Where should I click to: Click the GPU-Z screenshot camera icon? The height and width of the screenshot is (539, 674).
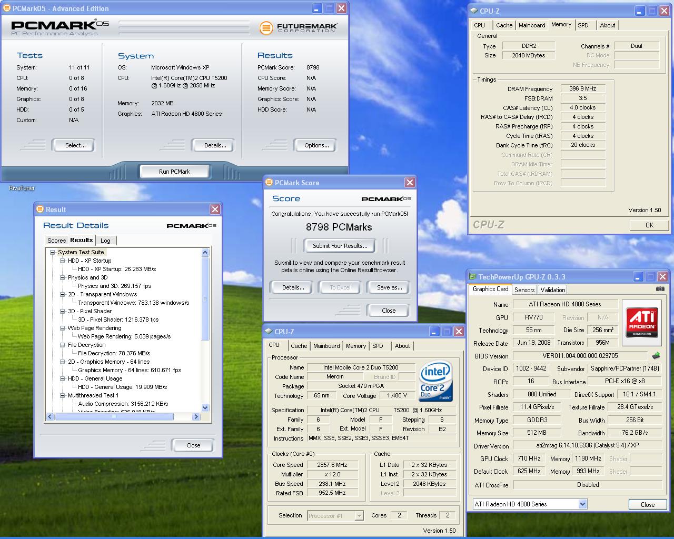pos(660,289)
